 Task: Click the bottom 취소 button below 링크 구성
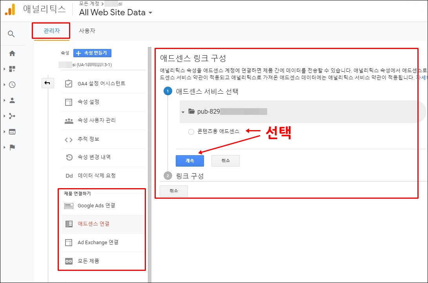click(x=174, y=191)
